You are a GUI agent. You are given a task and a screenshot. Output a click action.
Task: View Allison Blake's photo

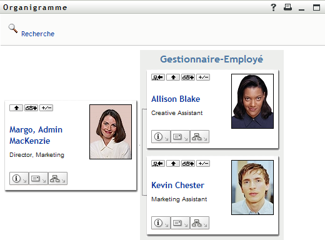click(x=252, y=101)
